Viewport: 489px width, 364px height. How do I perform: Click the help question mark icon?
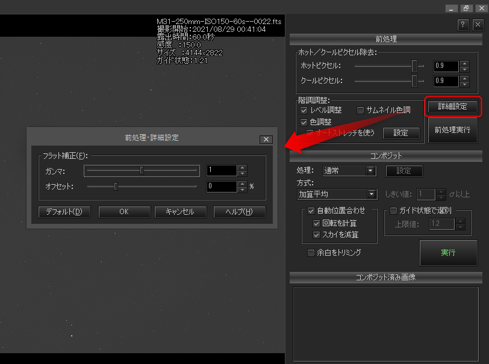pyautogui.click(x=463, y=25)
